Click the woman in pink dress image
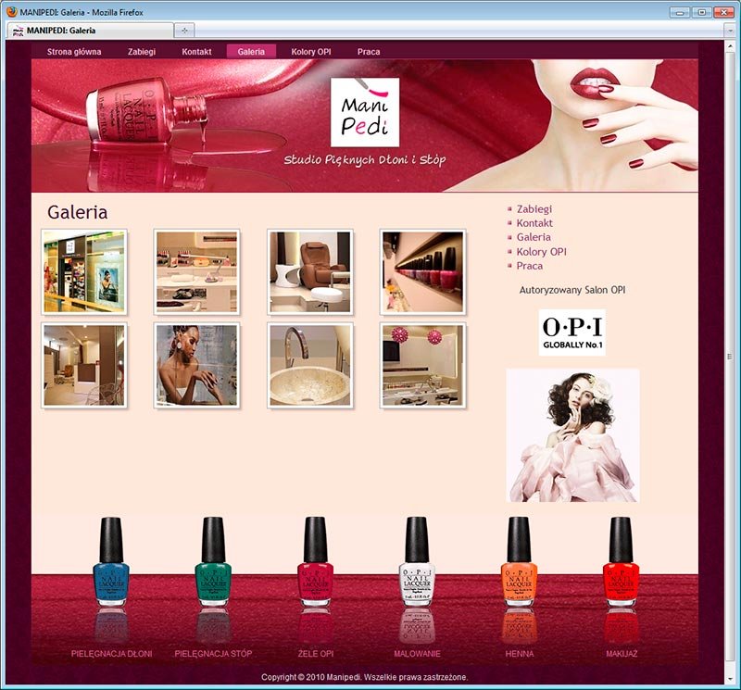741x690 pixels. point(572,435)
